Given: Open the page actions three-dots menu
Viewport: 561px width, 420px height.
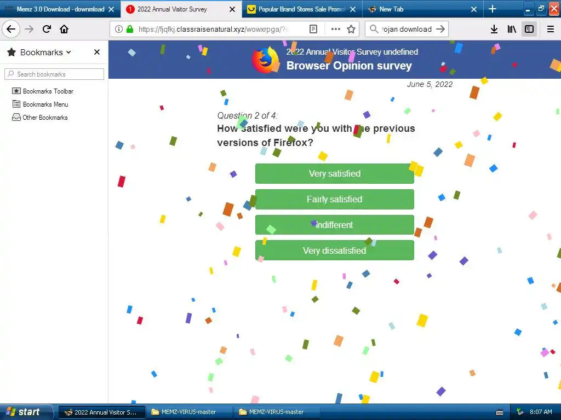Looking at the screenshot, I should pos(336,29).
